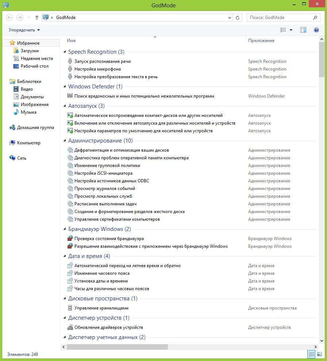327x361 pixels.
Task: Collapse the Автозапуск group
Action: tap(65, 106)
